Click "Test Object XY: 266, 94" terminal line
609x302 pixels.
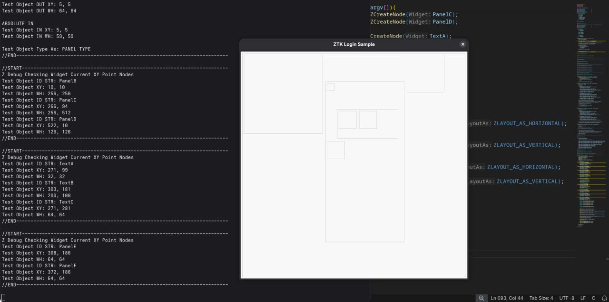(35, 106)
